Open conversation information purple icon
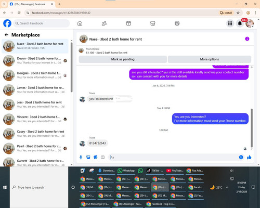Image resolution: width=260 pixels, height=208 pixels. [x=247, y=39]
